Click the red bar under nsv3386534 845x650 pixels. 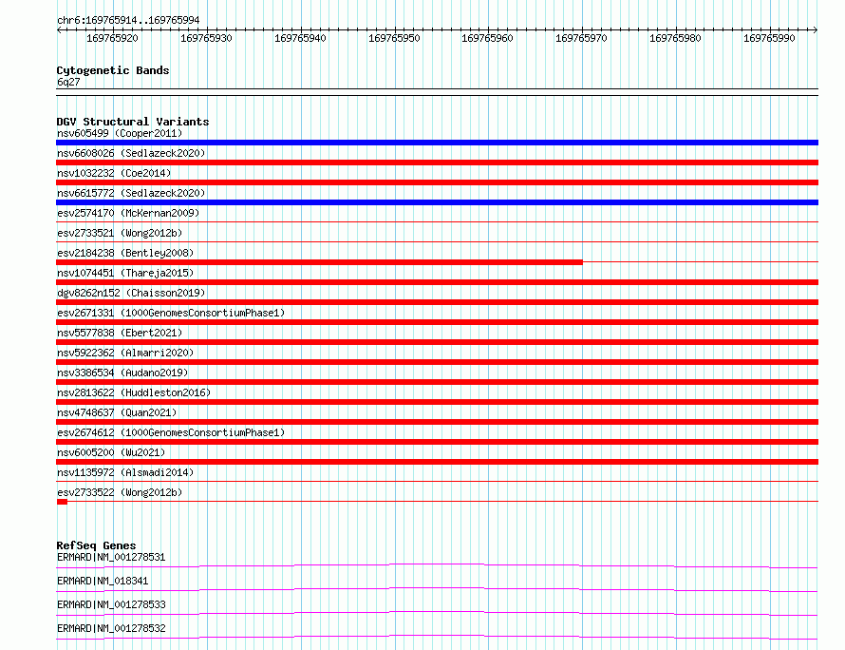pos(437,382)
